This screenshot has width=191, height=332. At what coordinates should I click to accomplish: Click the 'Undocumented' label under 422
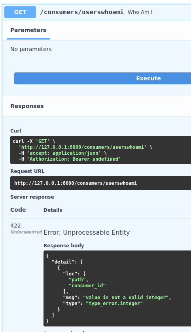pyautogui.click(x=26, y=232)
